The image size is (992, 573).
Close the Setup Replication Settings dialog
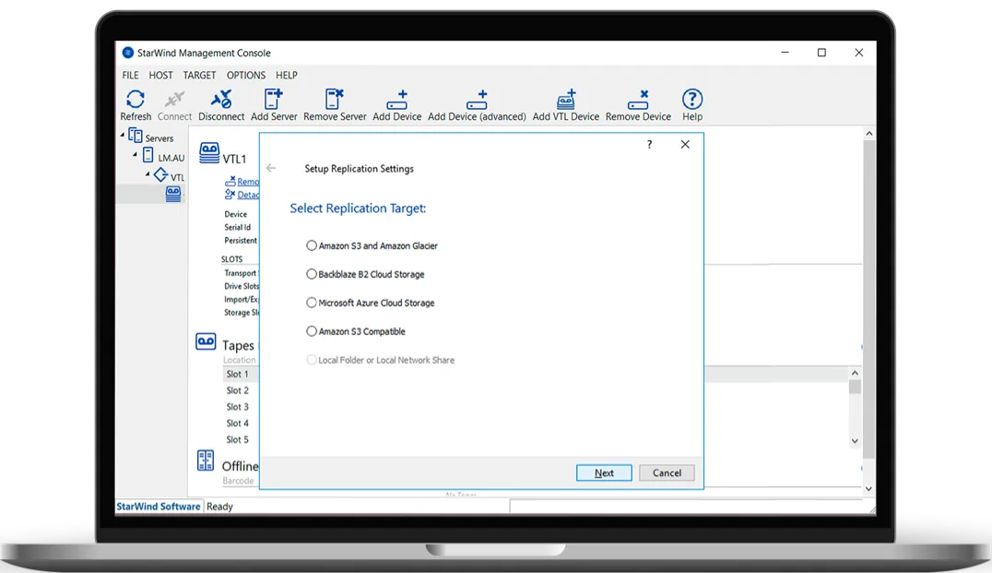coord(685,144)
